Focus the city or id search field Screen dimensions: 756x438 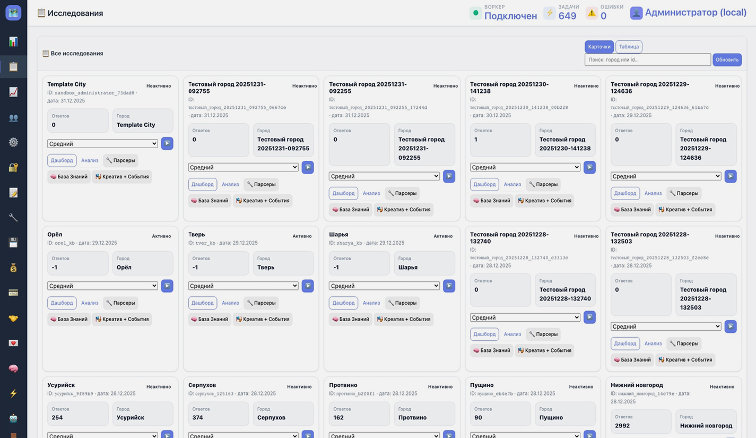[647, 59]
